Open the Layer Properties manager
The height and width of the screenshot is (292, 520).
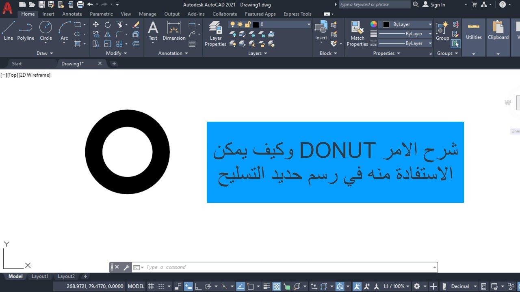tap(215, 34)
